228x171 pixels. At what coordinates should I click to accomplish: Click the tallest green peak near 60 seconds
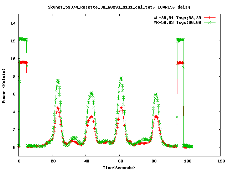tap(121, 78)
